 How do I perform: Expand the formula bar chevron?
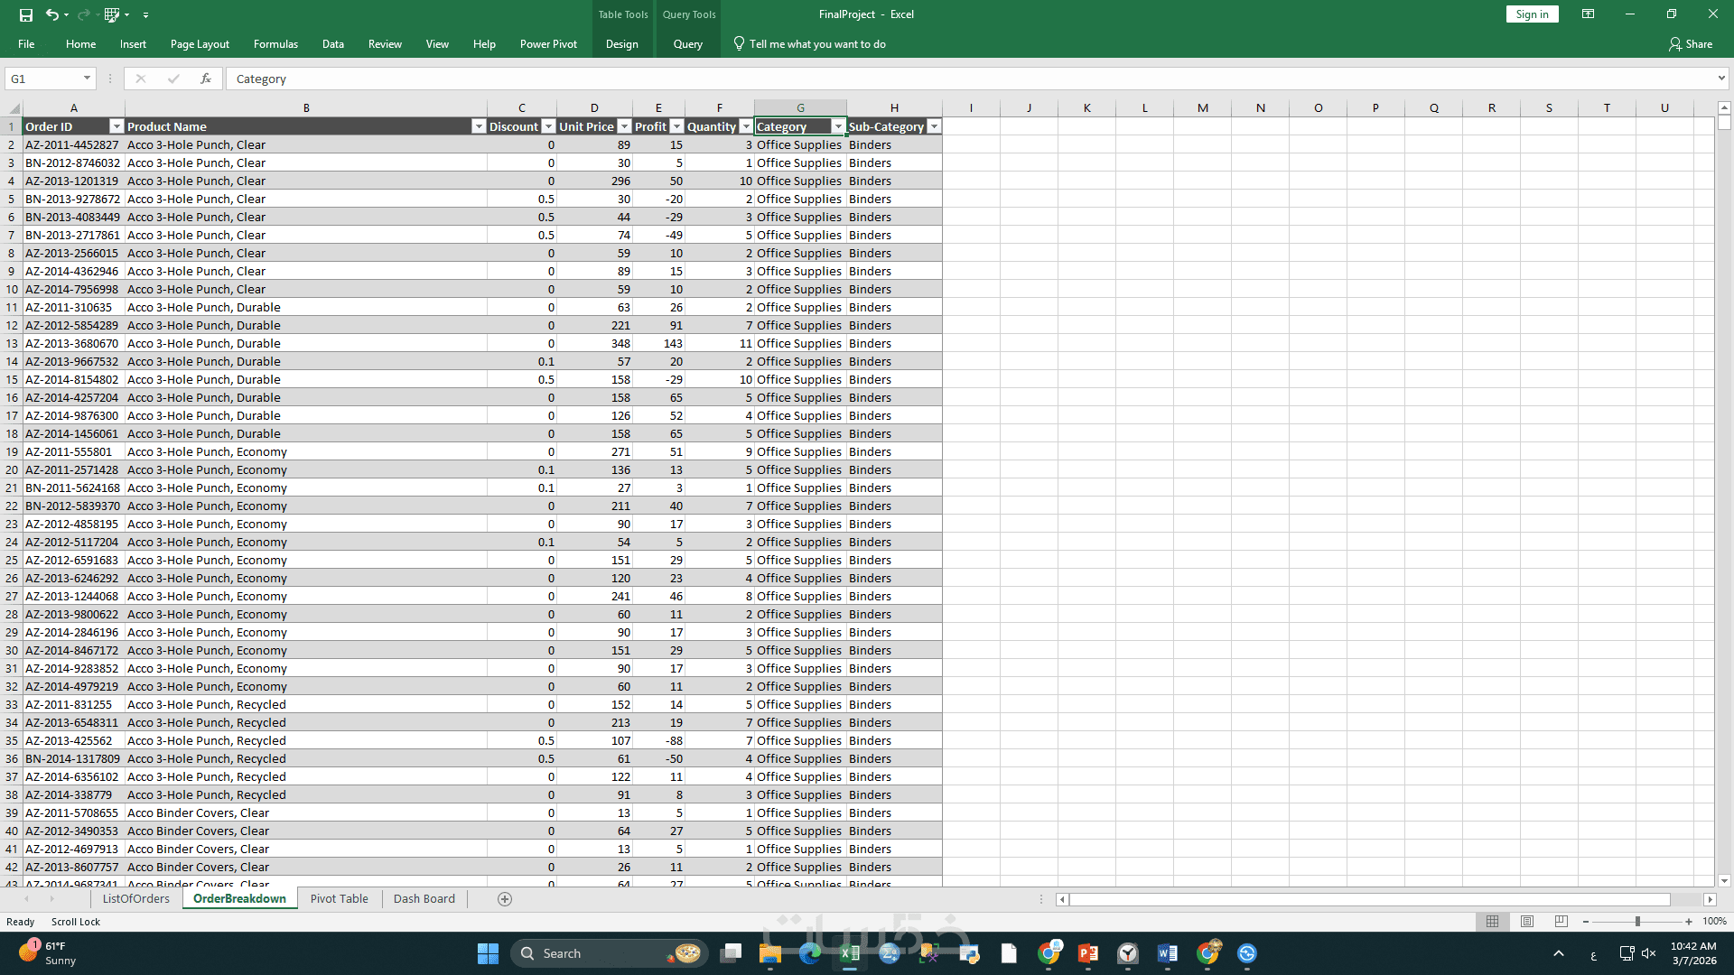[1721, 79]
